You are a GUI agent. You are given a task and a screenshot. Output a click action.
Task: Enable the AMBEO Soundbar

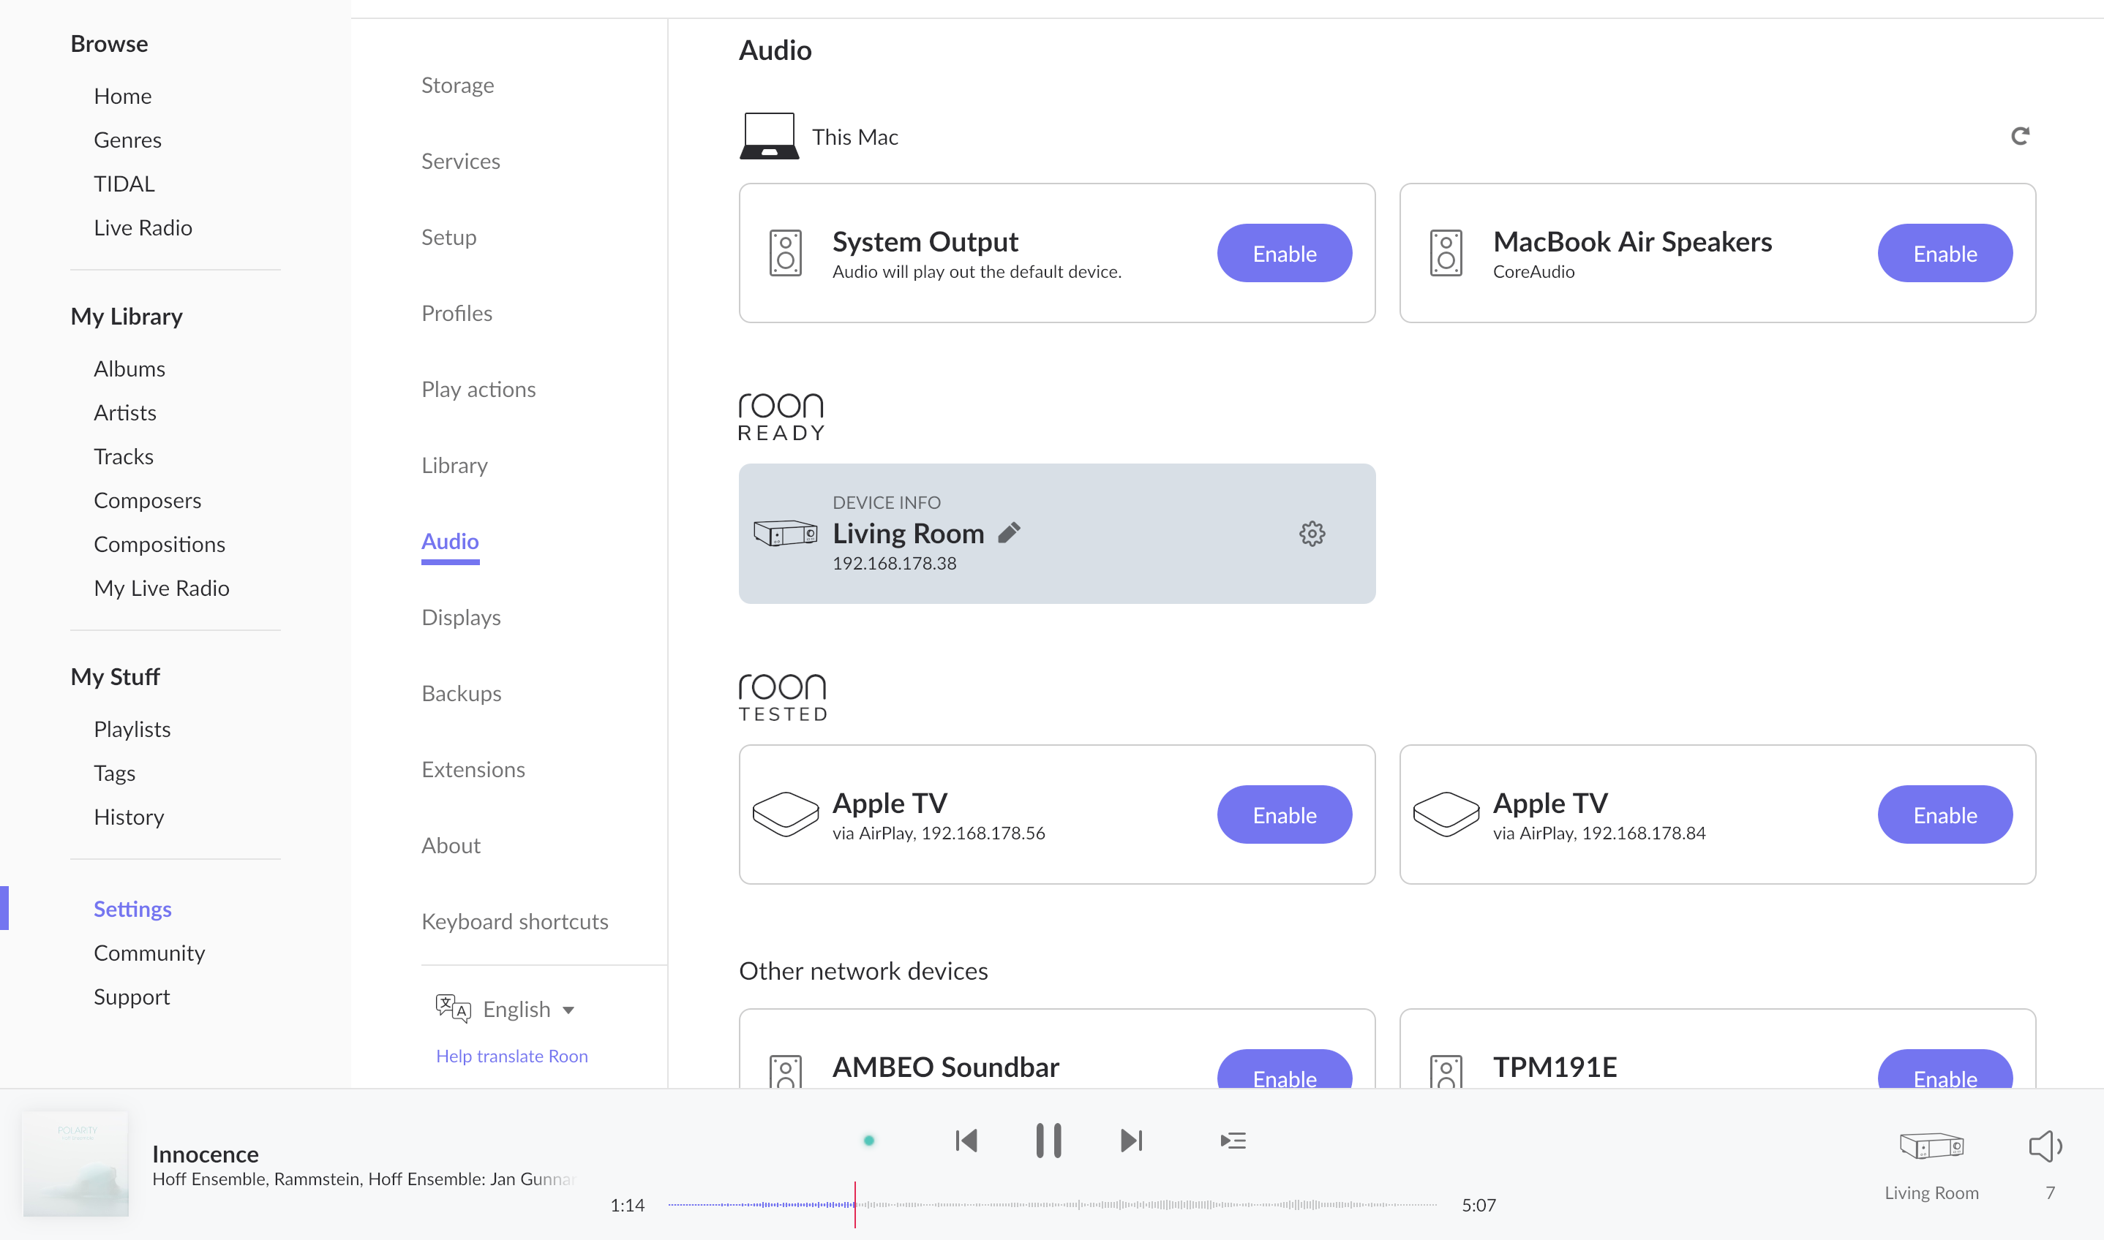[1284, 1069]
